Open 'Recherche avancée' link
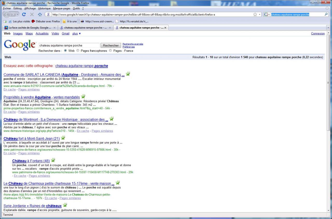Viewport: 332px width, 219px height. [x=133, y=44]
